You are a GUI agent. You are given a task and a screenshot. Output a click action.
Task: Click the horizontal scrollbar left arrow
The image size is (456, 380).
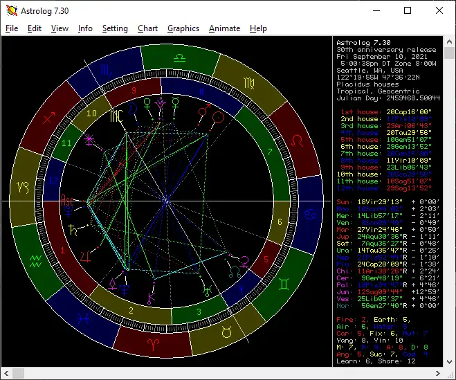(x=6, y=373)
